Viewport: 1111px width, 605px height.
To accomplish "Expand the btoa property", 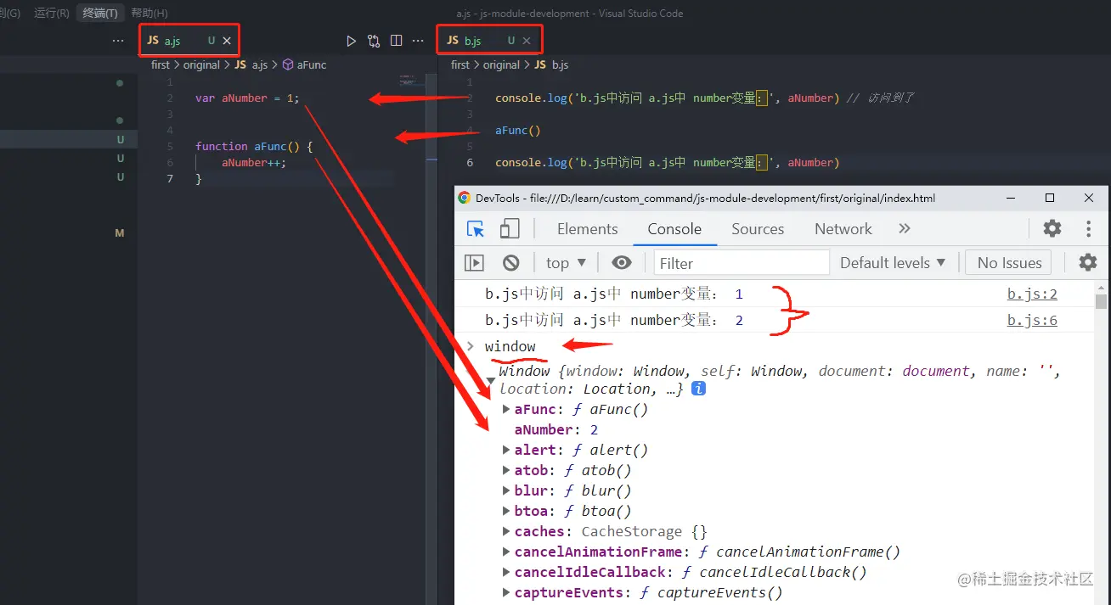I will pos(506,511).
